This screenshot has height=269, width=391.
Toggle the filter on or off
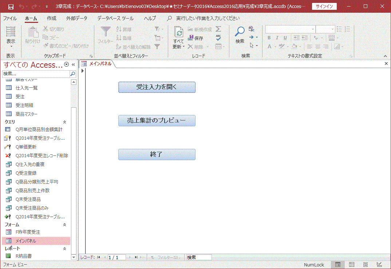point(157,47)
